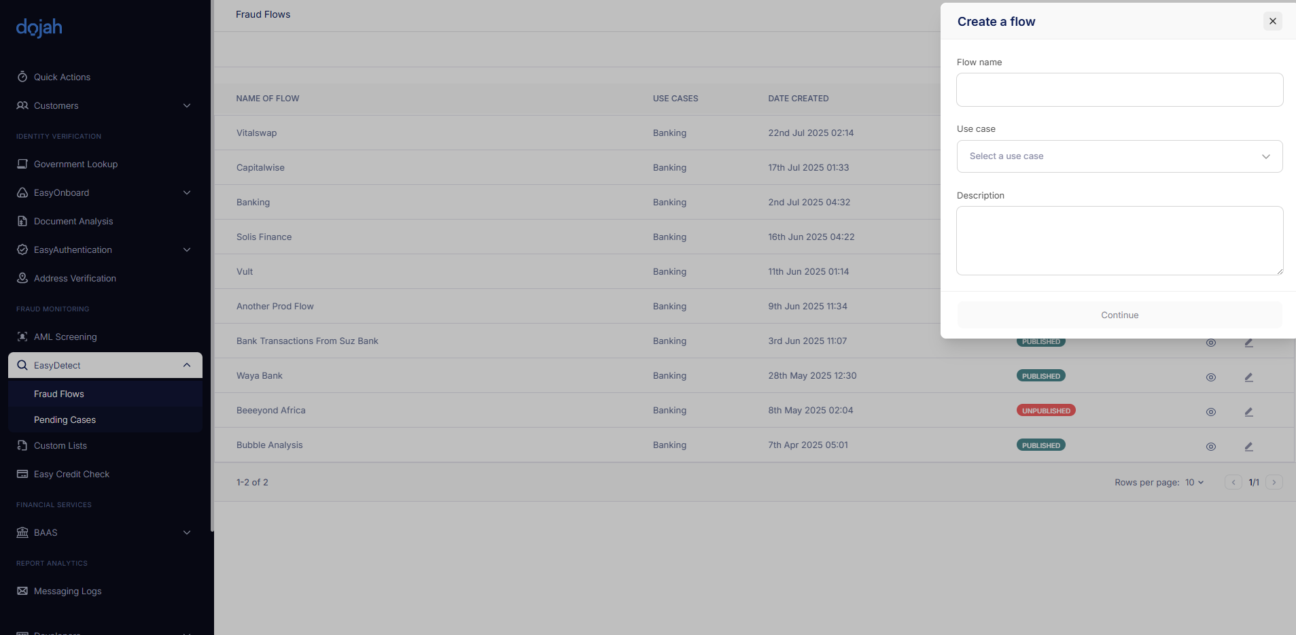
Task: Open Custom Lists page
Action: coord(60,445)
